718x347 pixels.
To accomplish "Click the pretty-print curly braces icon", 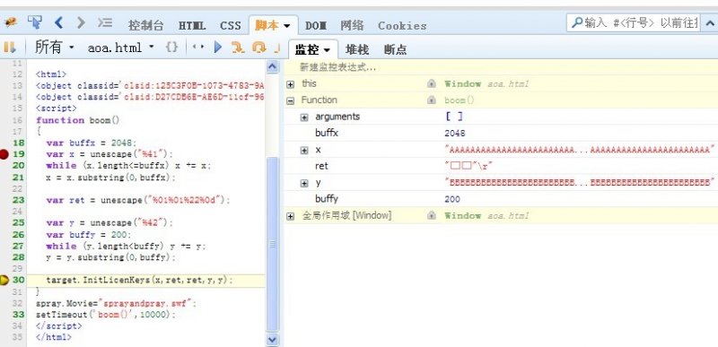I will click(171, 47).
